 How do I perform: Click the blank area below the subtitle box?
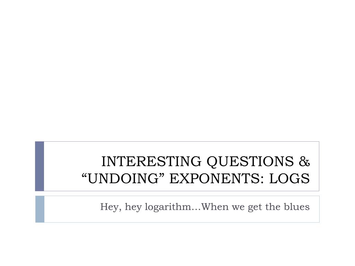click(177, 244)
